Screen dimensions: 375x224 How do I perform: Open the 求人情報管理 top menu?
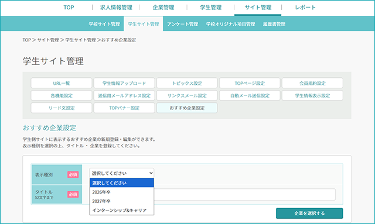[116, 8]
